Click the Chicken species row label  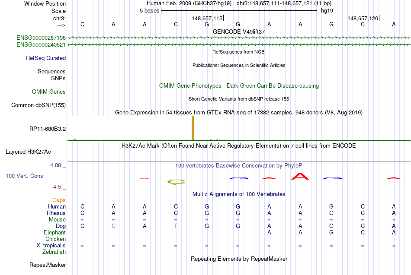(55, 239)
